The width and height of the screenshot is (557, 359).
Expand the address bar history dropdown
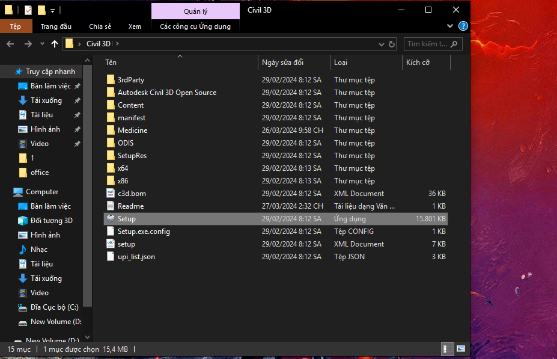tap(381, 44)
